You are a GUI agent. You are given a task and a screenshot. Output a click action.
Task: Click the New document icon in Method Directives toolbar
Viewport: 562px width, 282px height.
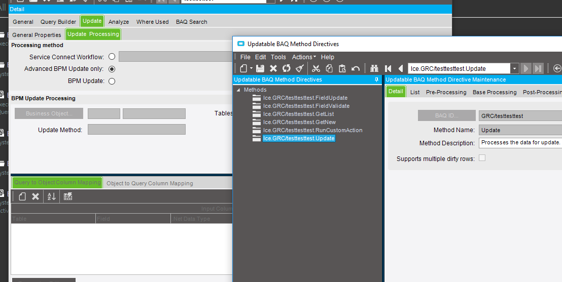(244, 68)
